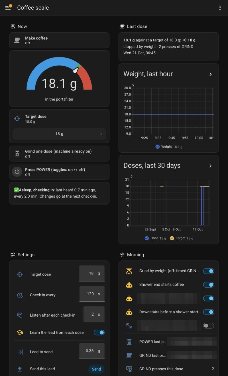
Task: Click the Make coffee cup icon
Action: click(17, 40)
